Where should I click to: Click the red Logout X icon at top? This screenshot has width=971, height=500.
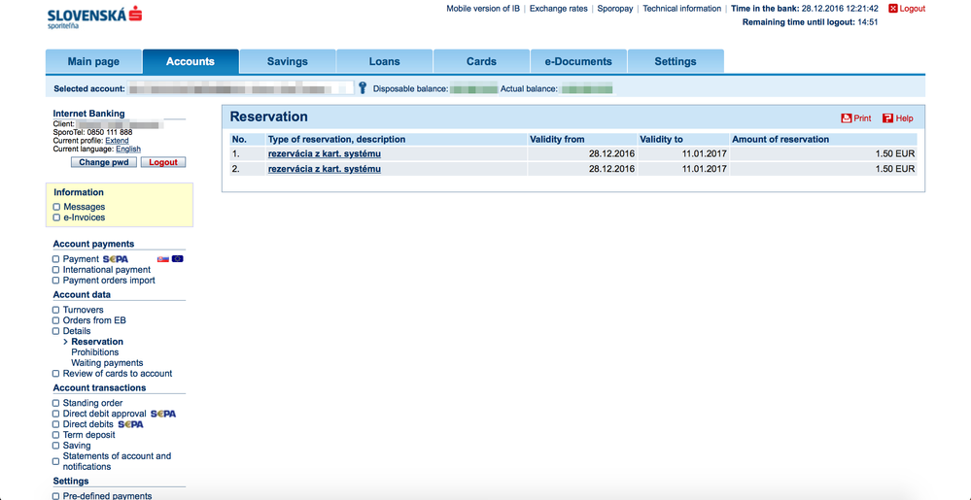[x=893, y=9]
